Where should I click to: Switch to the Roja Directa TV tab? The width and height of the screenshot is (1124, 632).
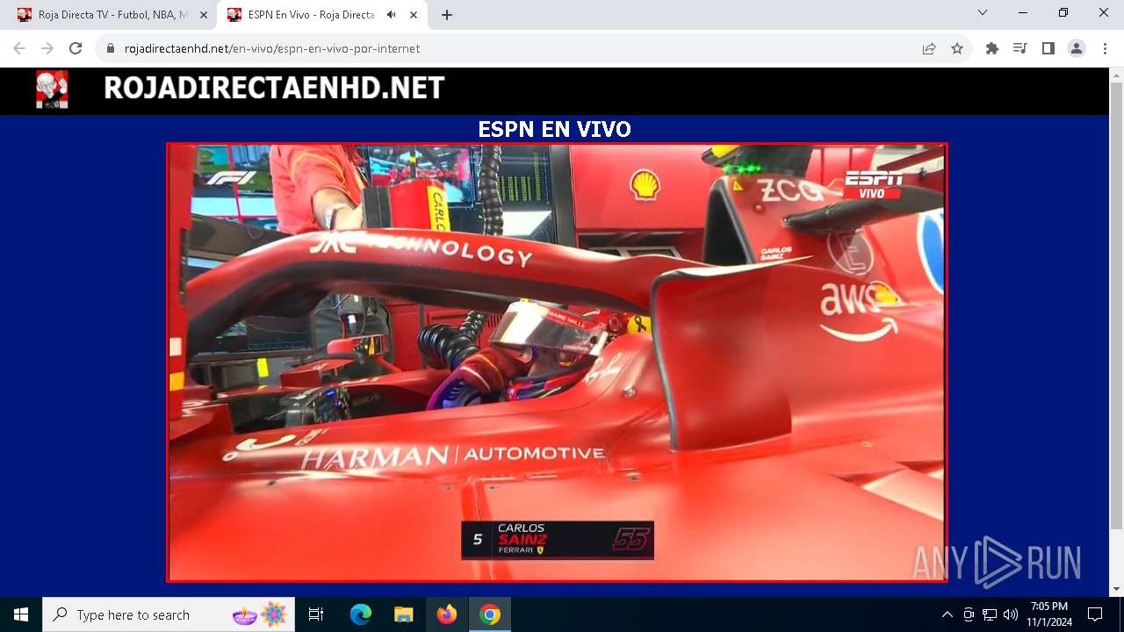pos(112,15)
